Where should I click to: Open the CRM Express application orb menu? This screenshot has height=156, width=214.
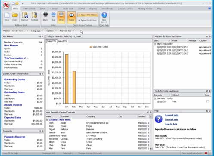[x=6, y=5]
